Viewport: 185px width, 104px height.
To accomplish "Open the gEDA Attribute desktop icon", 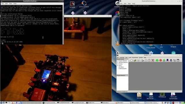I will click(x=151, y=96).
